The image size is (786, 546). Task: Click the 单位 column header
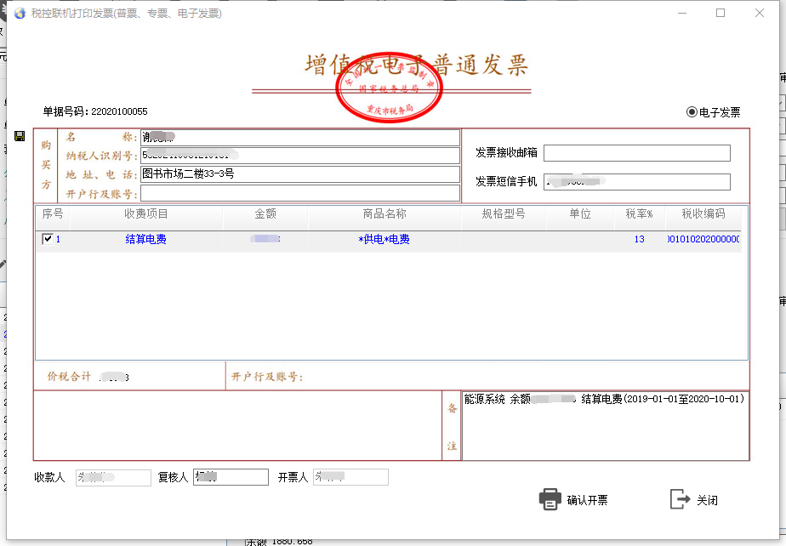pyautogui.click(x=580, y=214)
